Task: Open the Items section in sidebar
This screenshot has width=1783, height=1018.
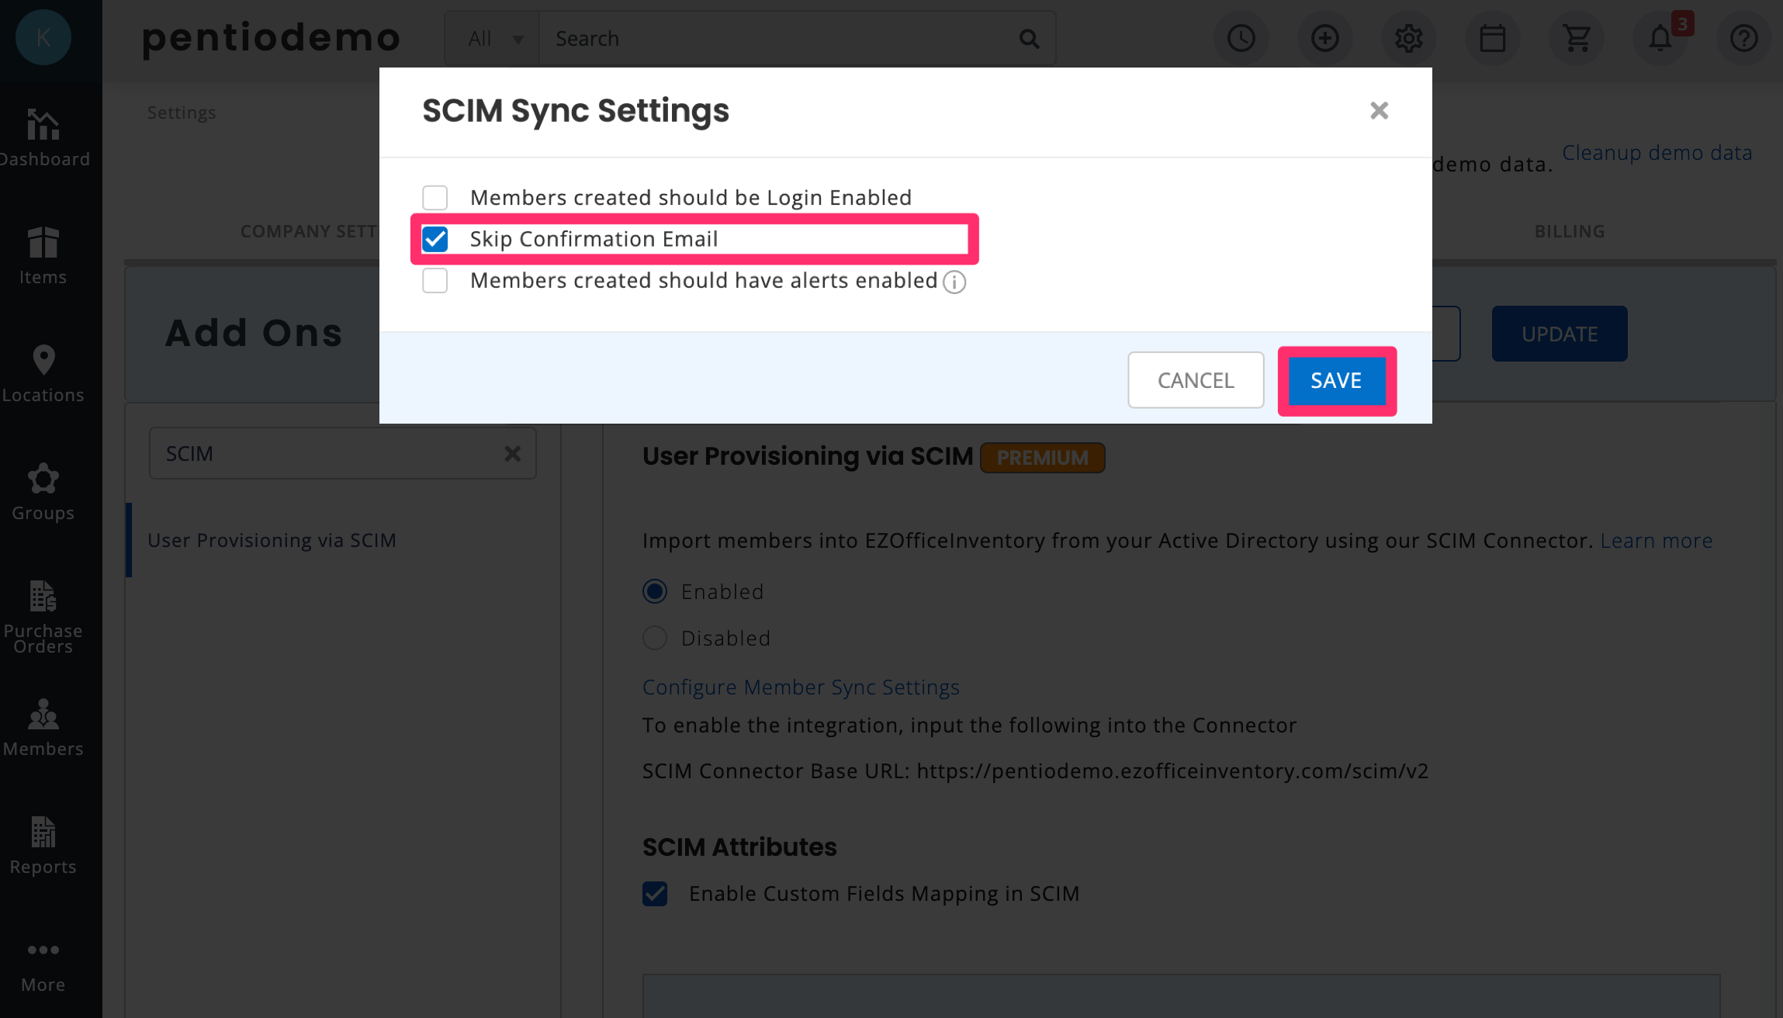Action: [43, 256]
